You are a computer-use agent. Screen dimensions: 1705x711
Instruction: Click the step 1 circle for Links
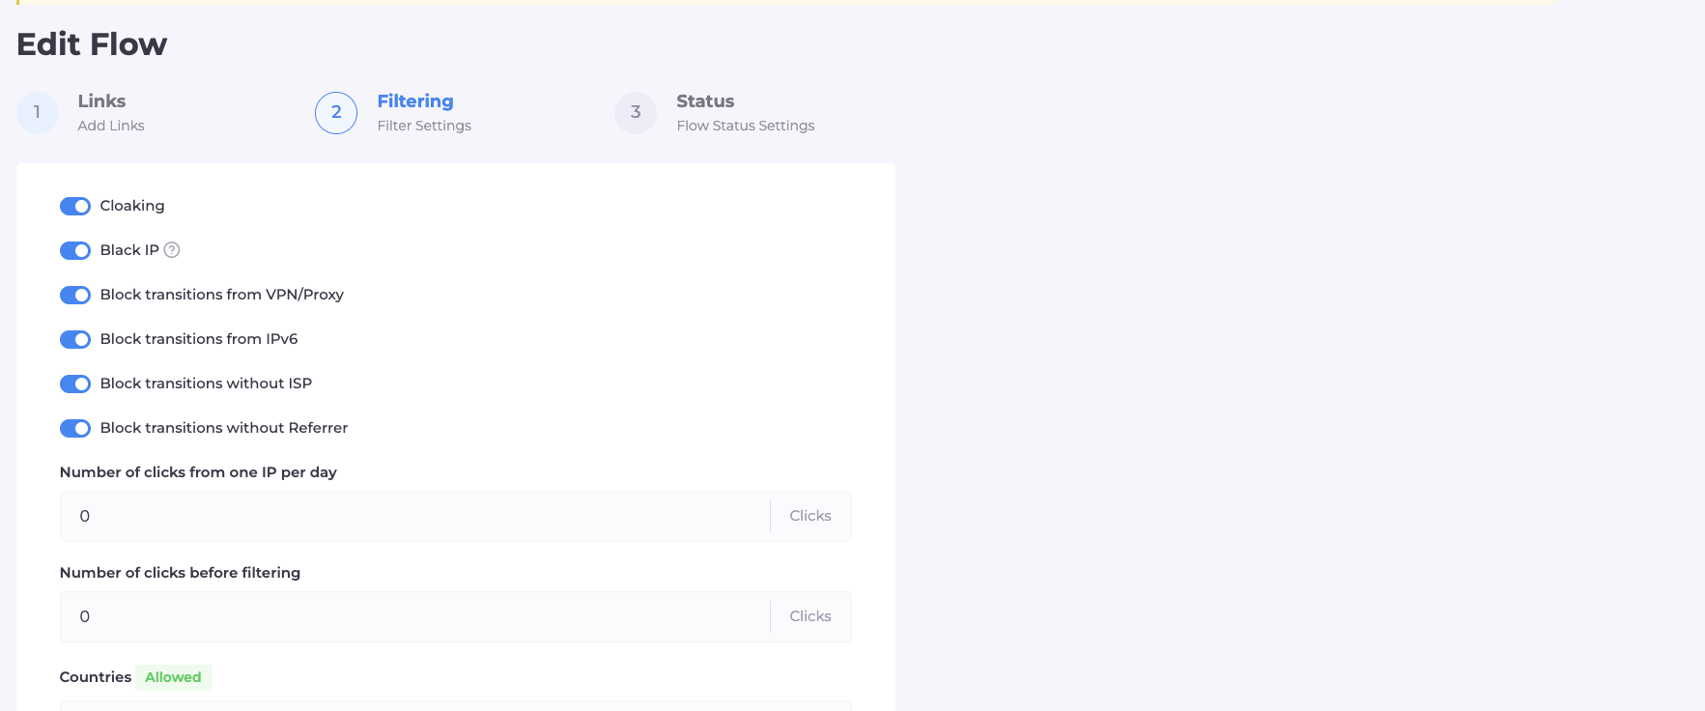pyautogui.click(x=38, y=113)
